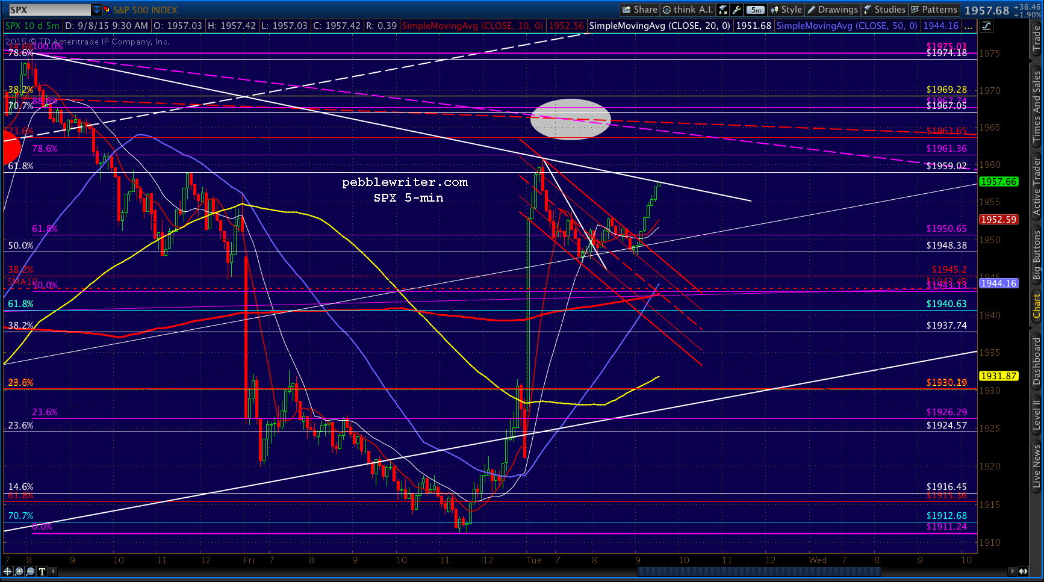Open the Patterns menu
This screenshot has width=1044, height=582.
[x=934, y=10]
